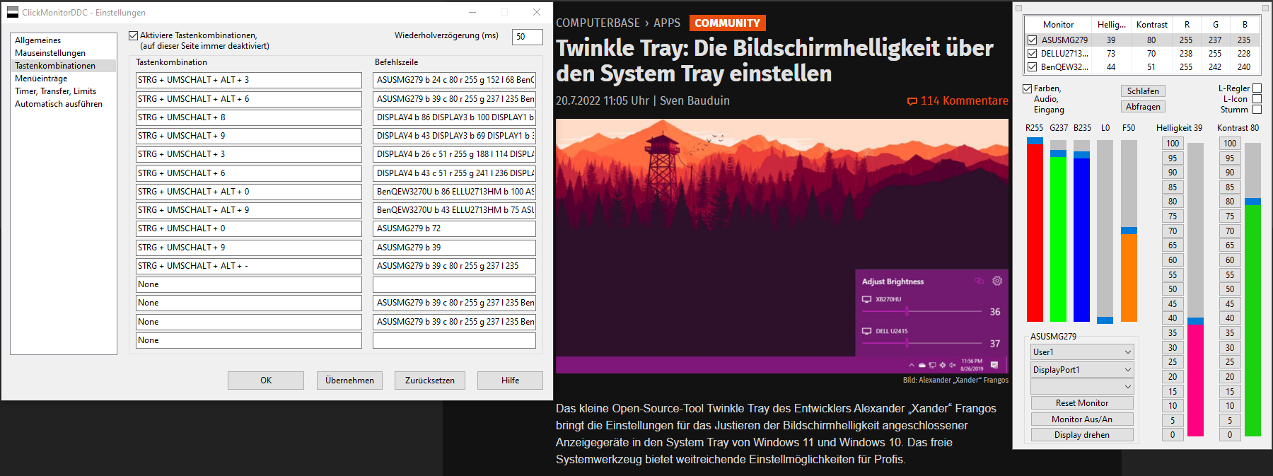1273x476 pixels.
Task: Open Hilfe in settings dialog
Action: click(510, 381)
